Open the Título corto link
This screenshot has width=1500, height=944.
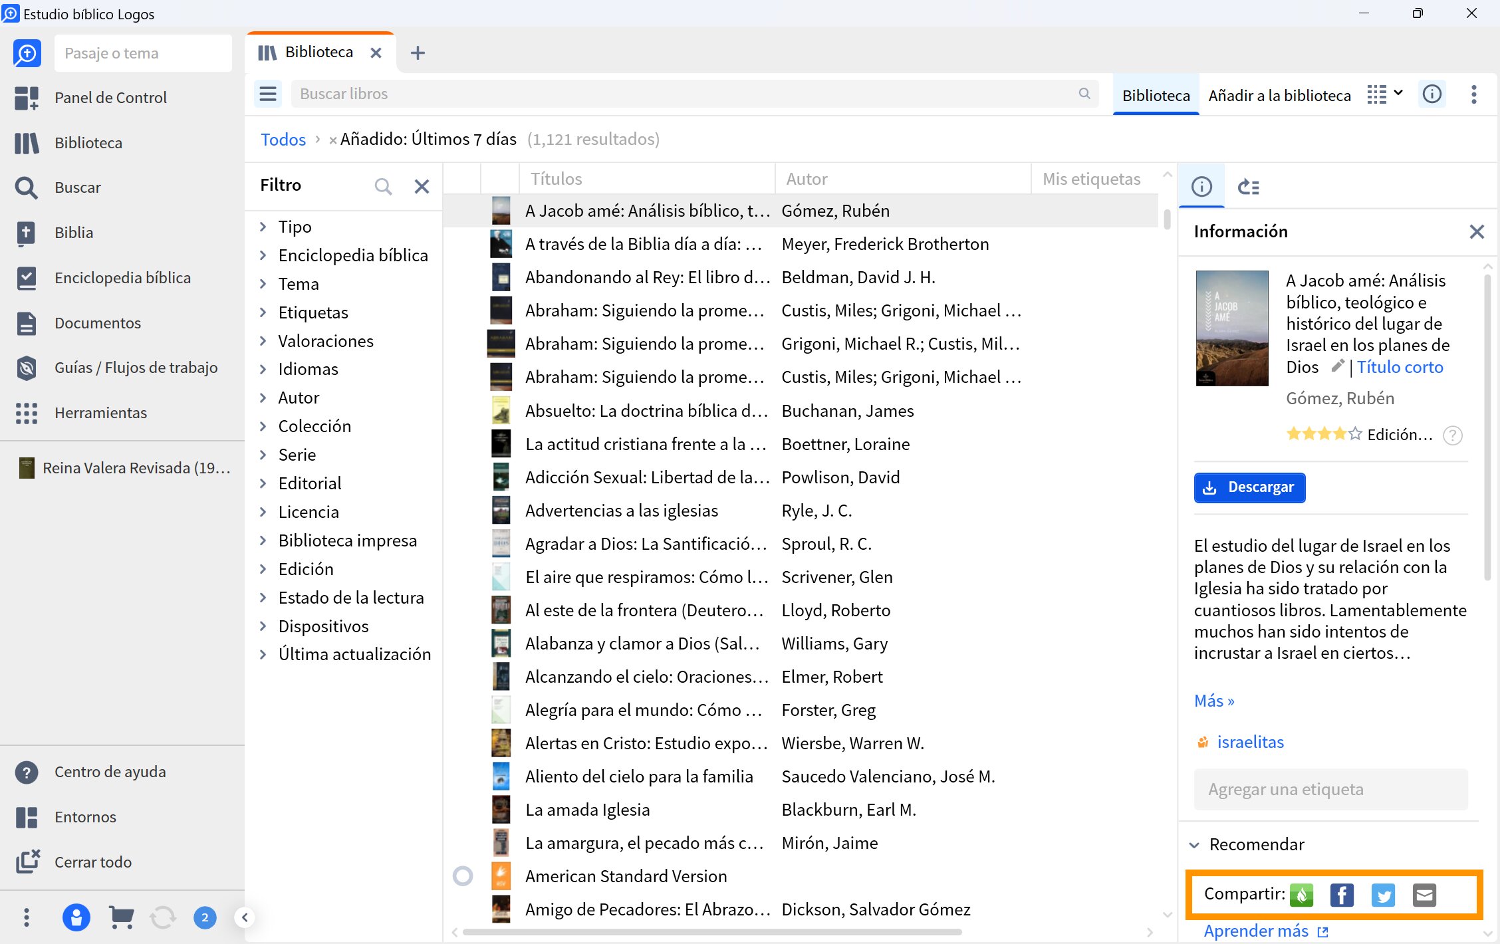(x=1400, y=367)
